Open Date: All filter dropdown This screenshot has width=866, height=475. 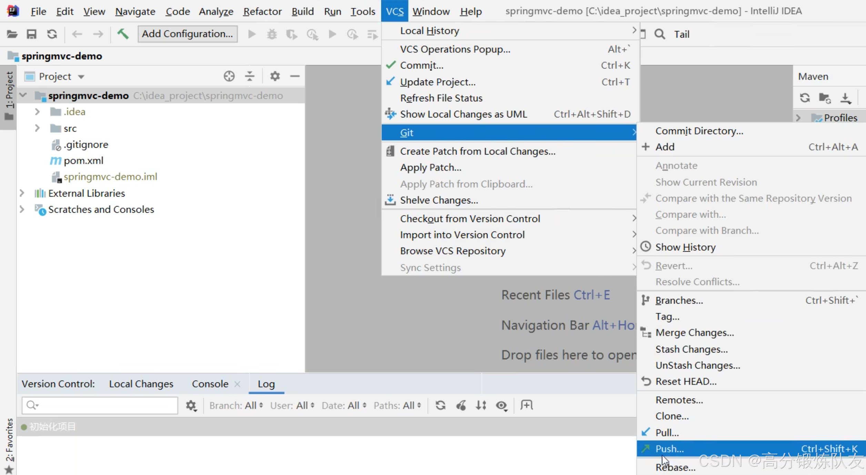[x=344, y=405]
